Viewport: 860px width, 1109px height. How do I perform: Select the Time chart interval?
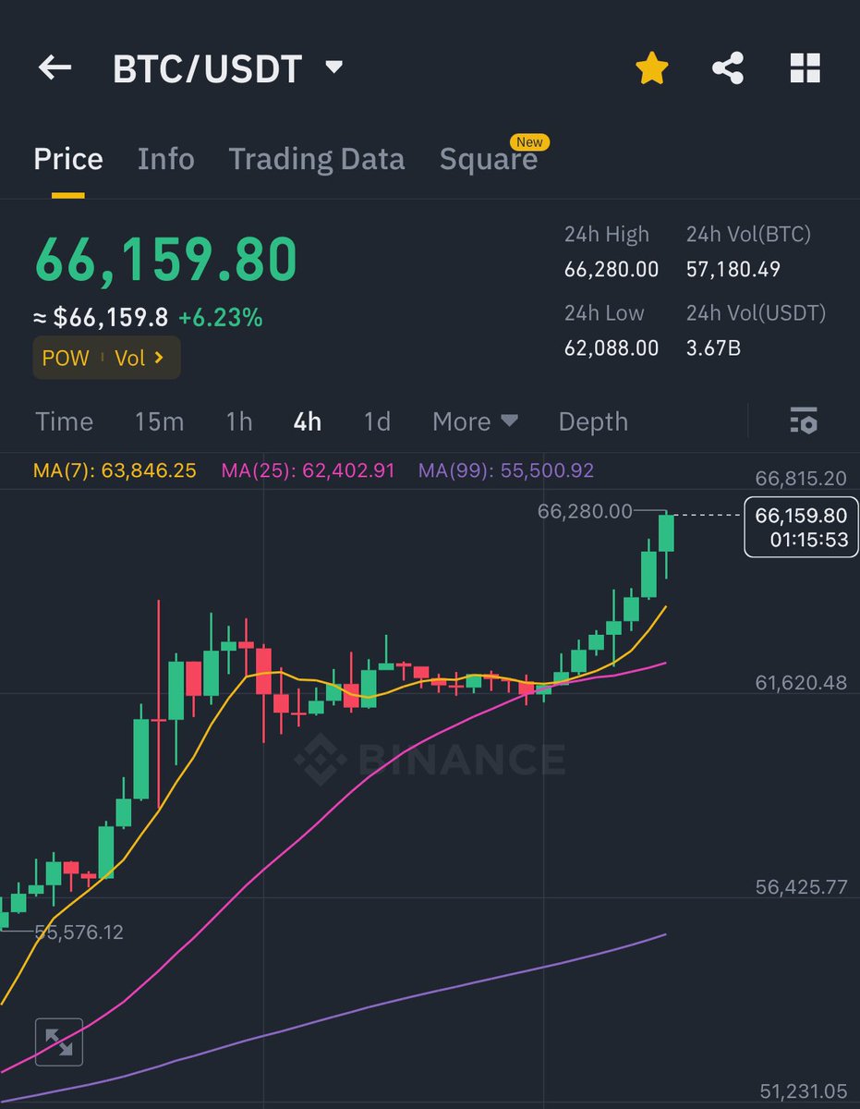coord(64,421)
